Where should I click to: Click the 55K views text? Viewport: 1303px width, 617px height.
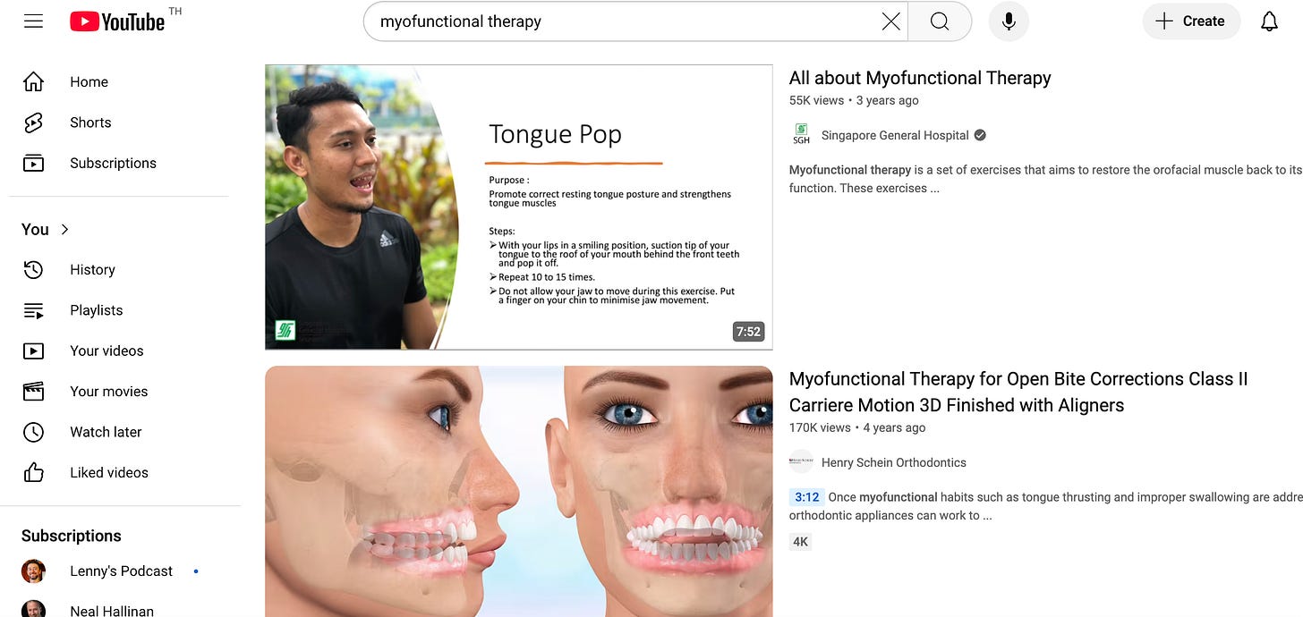click(816, 100)
